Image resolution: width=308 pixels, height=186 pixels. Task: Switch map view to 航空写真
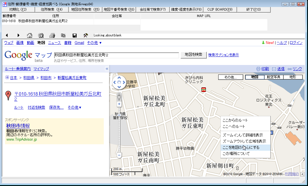pyautogui.click(x=273, y=77)
